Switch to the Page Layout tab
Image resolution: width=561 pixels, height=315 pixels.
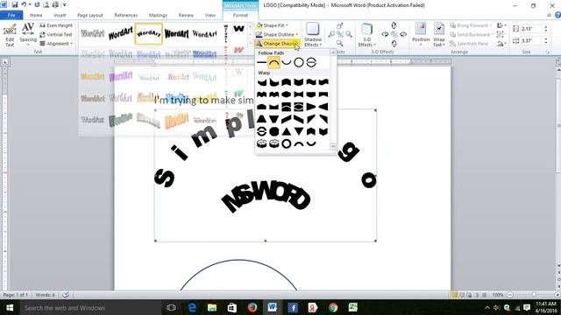point(89,16)
